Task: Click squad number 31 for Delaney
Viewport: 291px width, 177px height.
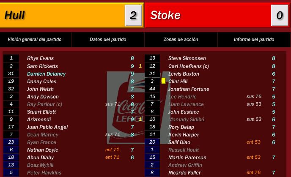Action: 11,74
